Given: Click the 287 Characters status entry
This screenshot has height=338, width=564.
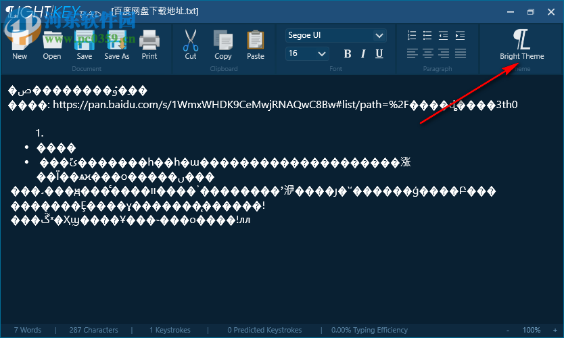Looking at the screenshot, I should click(93, 330).
